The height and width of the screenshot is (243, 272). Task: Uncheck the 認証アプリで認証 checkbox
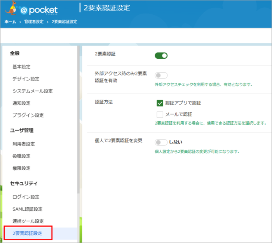click(159, 103)
